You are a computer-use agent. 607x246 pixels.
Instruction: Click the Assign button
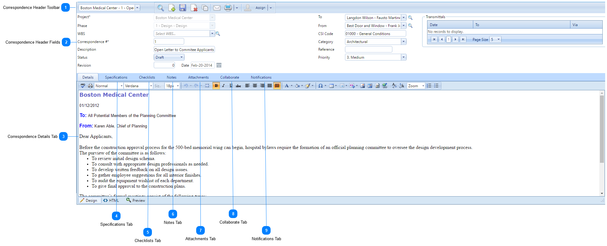click(255, 8)
